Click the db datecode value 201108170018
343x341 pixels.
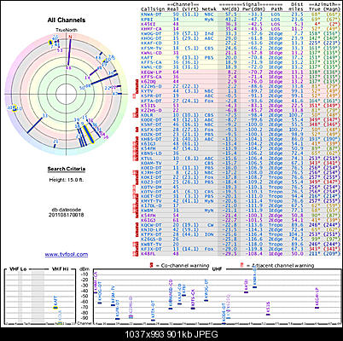click(x=67, y=215)
